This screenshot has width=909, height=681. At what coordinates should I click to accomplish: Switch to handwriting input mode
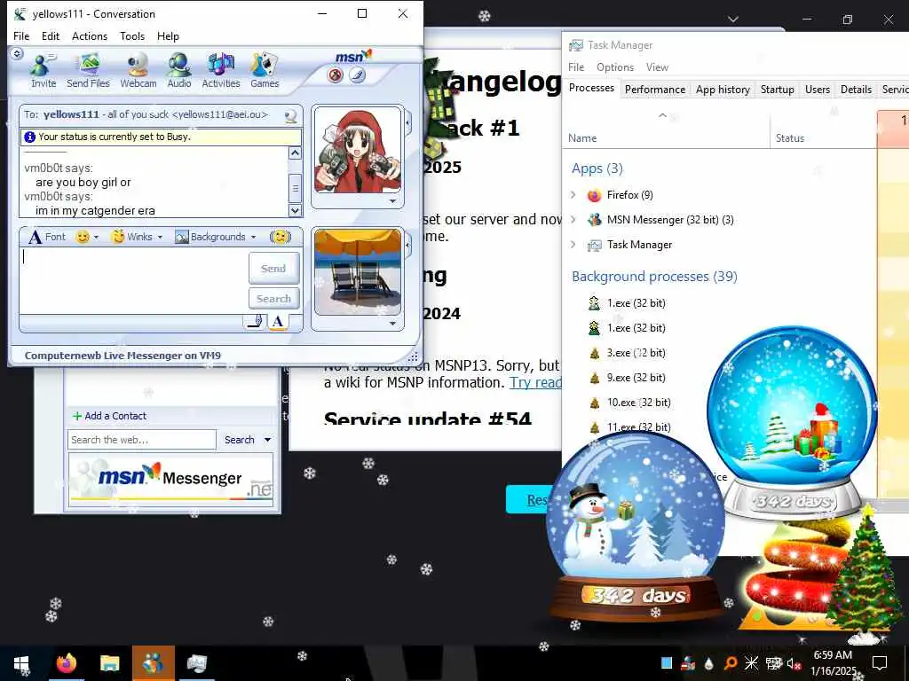(x=255, y=321)
